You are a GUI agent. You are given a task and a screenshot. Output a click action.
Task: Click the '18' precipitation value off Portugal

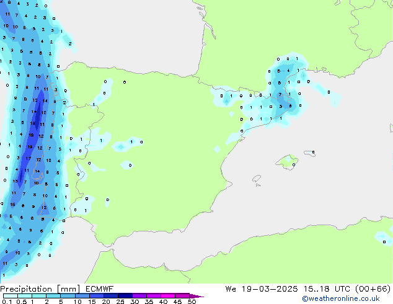[33, 123]
